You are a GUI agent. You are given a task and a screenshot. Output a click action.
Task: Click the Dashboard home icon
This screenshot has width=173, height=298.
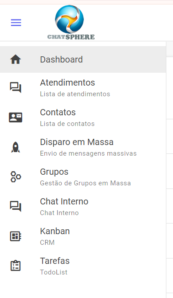16,59
